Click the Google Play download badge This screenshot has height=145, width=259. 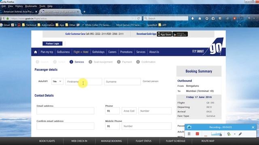180,34
